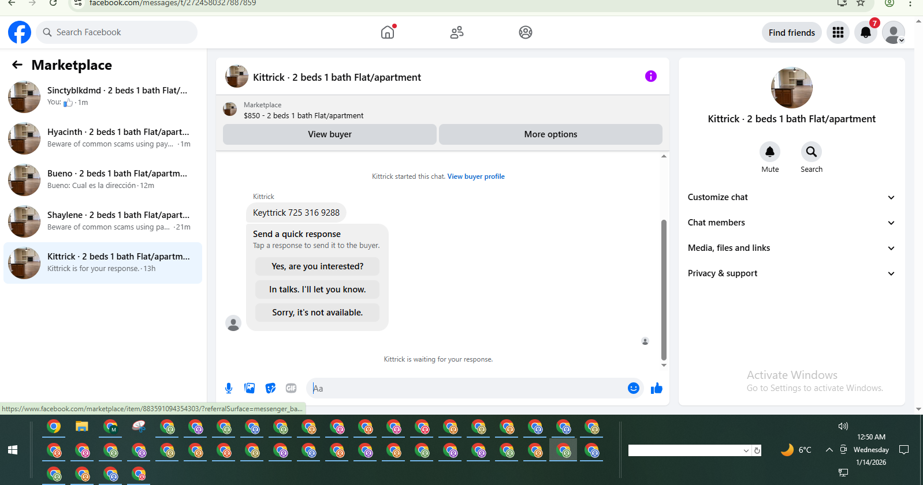The width and height of the screenshot is (923, 485).
Task: Choose a GIF in composer
Action: click(291, 388)
